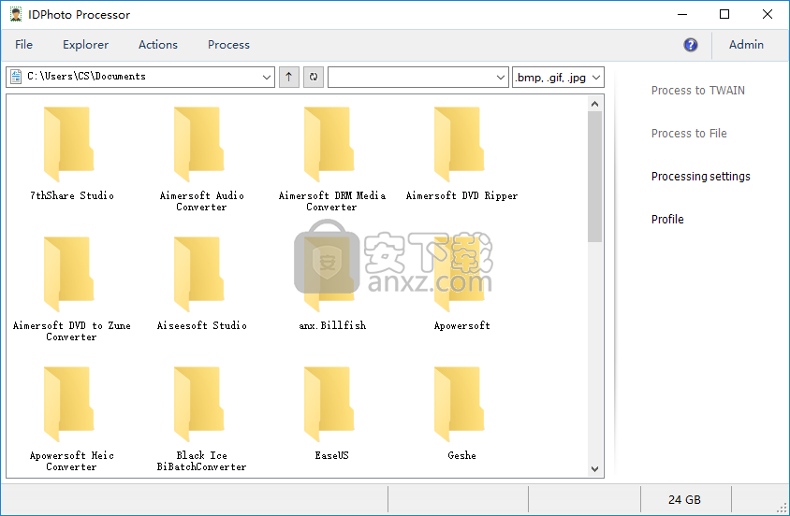Screen dimensions: 790x516
Task: Select the Aimersoft DVD to Zune Converter folder icon
Action: [68, 275]
